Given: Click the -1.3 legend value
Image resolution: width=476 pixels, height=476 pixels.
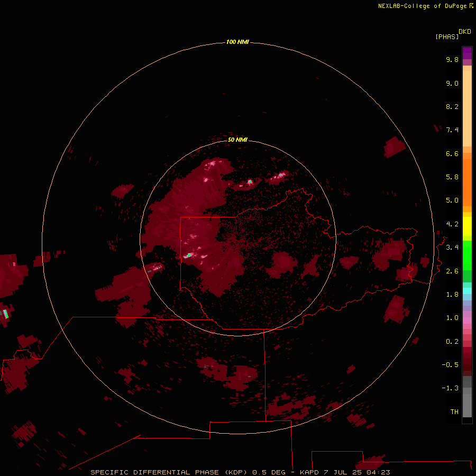Looking at the screenshot, I should (450, 388).
